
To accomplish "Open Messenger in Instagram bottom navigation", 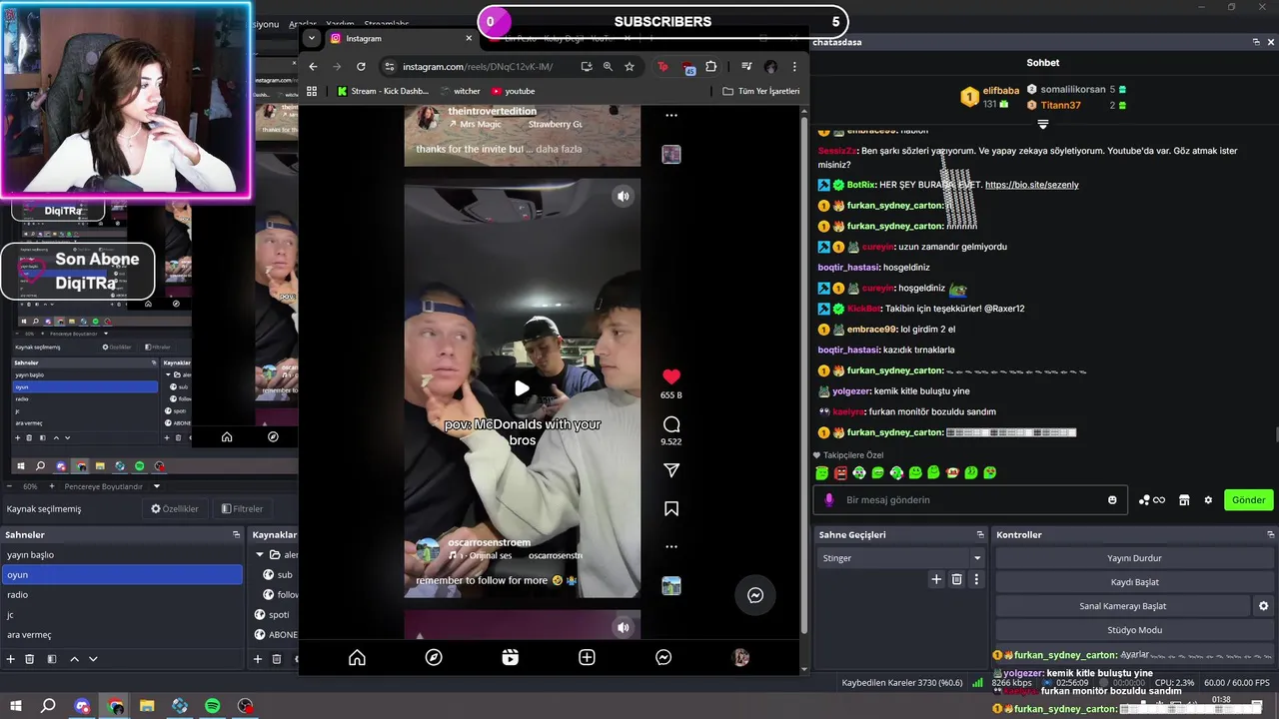I will 663,657.
